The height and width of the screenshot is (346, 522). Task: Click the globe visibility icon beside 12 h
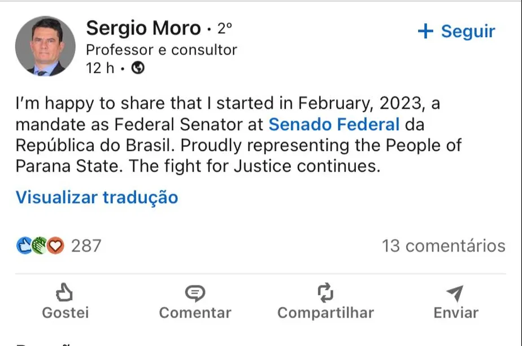(x=138, y=69)
